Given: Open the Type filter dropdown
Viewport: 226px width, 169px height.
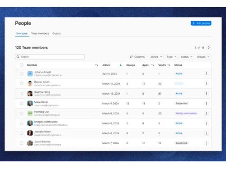Looking at the screenshot, I should 171,57.
